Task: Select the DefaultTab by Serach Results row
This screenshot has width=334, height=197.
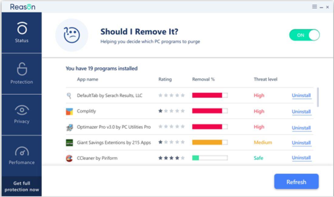Action: pyautogui.click(x=189, y=95)
